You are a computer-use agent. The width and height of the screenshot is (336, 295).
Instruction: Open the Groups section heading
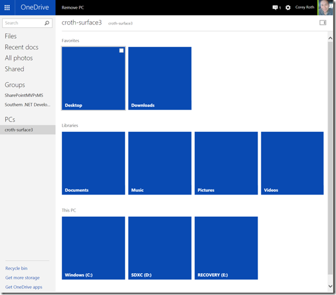pos(15,84)
